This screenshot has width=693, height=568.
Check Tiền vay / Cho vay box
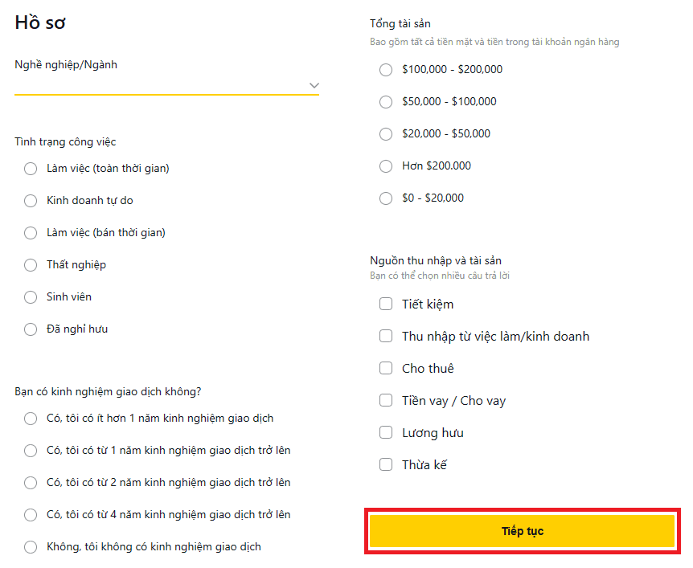point(386,400)
